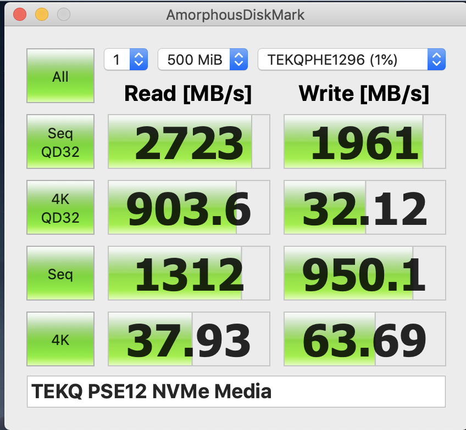
Task: Click the blue arrows on the volume selector
Action: (x=436, y=59)
